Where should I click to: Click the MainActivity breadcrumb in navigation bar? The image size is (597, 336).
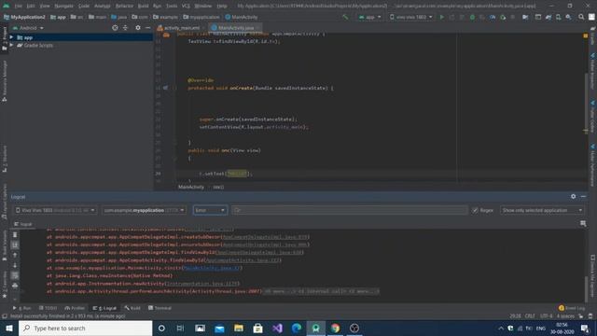click(x=242, y=17)
